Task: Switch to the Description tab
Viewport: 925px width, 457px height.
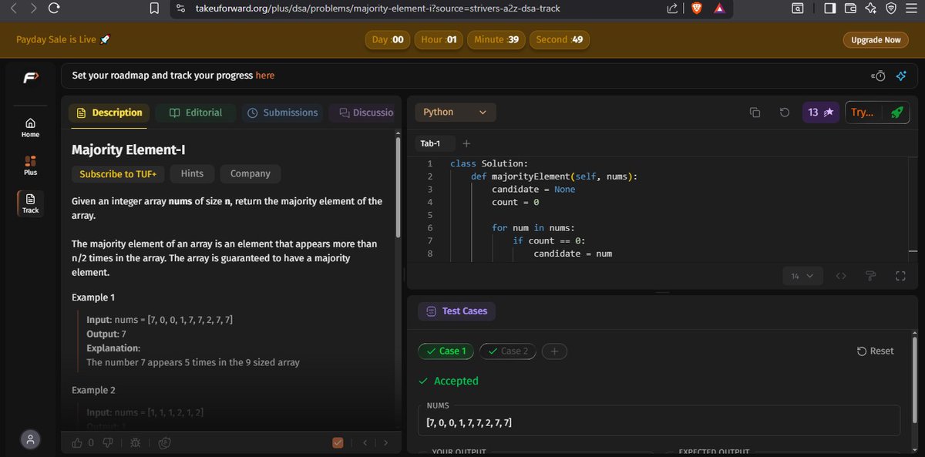Action: pyautogui.click(x=109, y=113)
